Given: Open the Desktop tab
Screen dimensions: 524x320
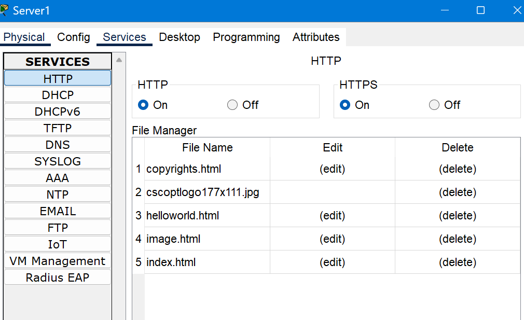Looking at the screenshot, I should tap(180, 37).
